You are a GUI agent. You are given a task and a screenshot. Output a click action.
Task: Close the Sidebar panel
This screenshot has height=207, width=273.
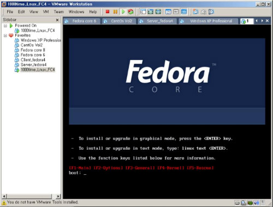(x=57, y=20)
